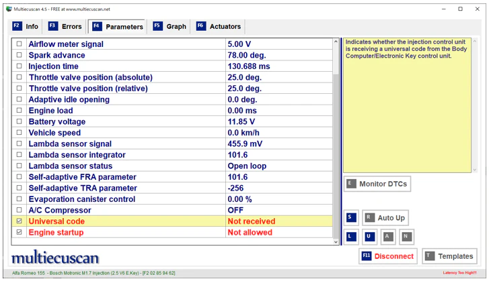Open the Graph tab
The image size is (489, 281).
(170, 26)
